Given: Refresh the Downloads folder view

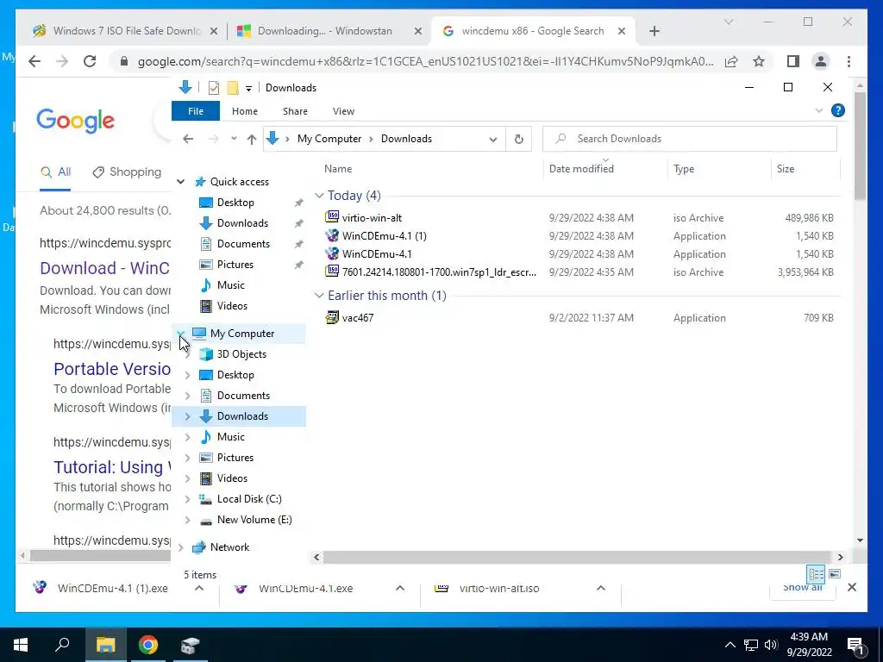Looking at the screenshot, I should click(518, 139).
